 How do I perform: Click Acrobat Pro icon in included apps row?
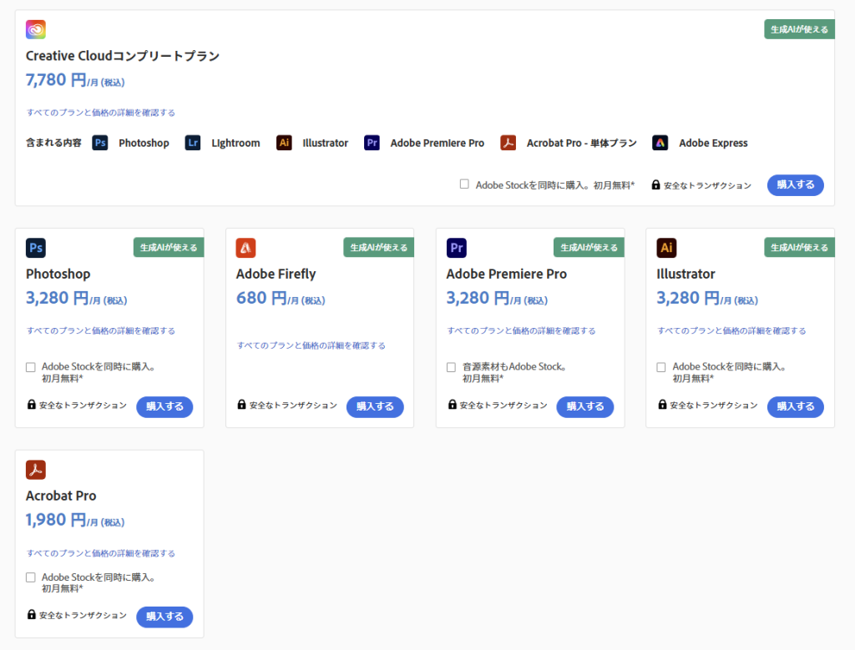pyautogui.click(x=508, y=143)
